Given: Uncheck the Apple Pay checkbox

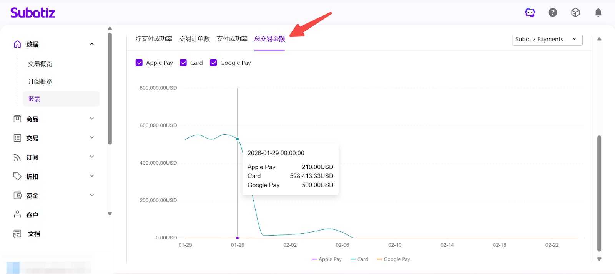Looking at the screenshot, I should coord(139,63).
